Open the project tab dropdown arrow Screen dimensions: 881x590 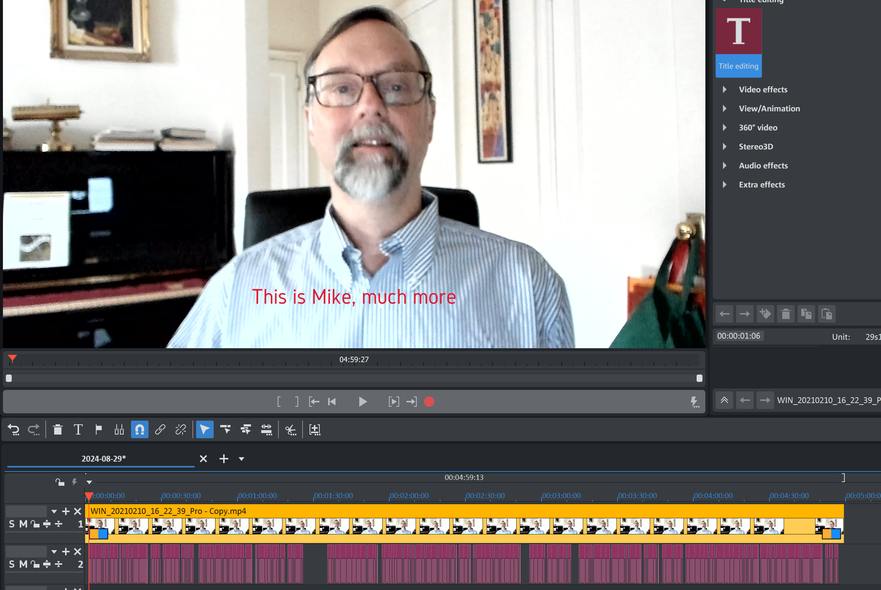tap(241, 459)
